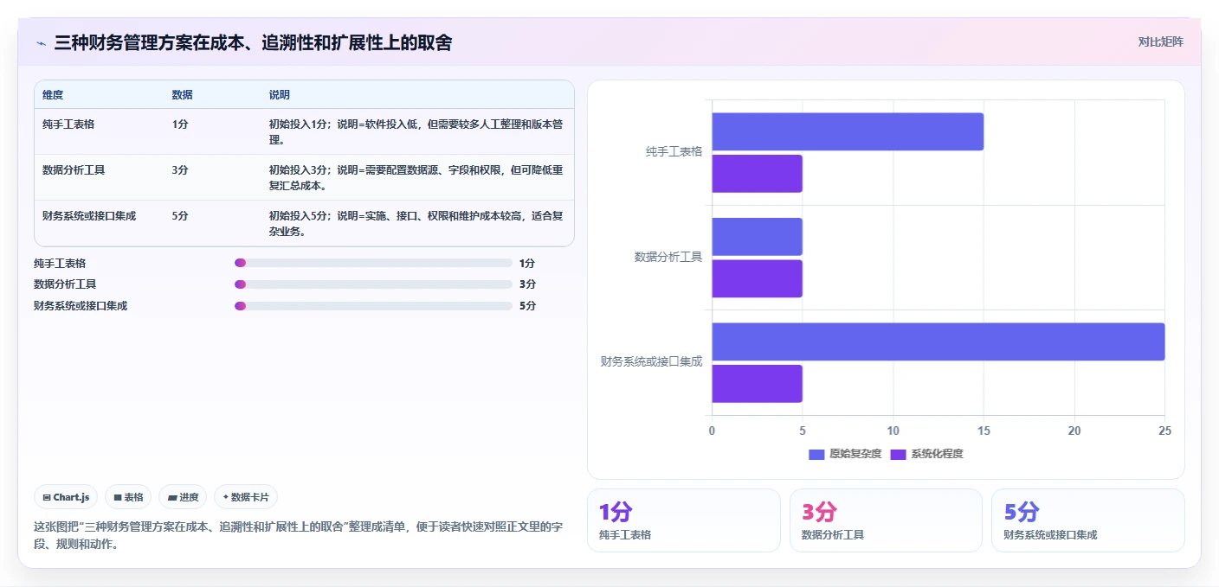Open the 5分 财务系统或接口集成 data card
This screenshot has width=1219, height=587.
(1087, 520)
